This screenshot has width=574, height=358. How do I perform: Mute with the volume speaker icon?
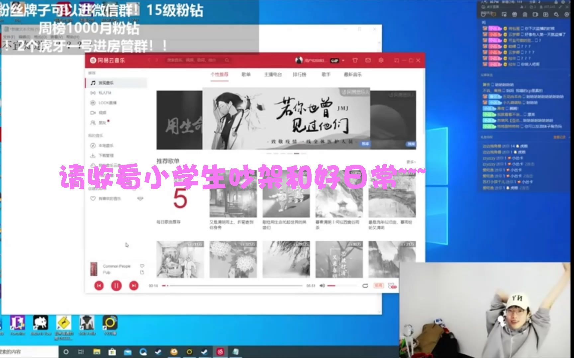pos(322,285)
